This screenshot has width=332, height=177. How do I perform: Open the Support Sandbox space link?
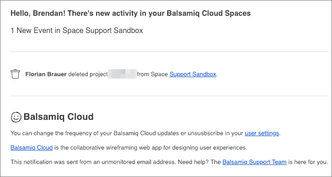(193, 74)
